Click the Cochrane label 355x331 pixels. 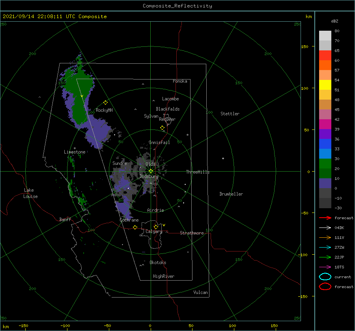129,220
